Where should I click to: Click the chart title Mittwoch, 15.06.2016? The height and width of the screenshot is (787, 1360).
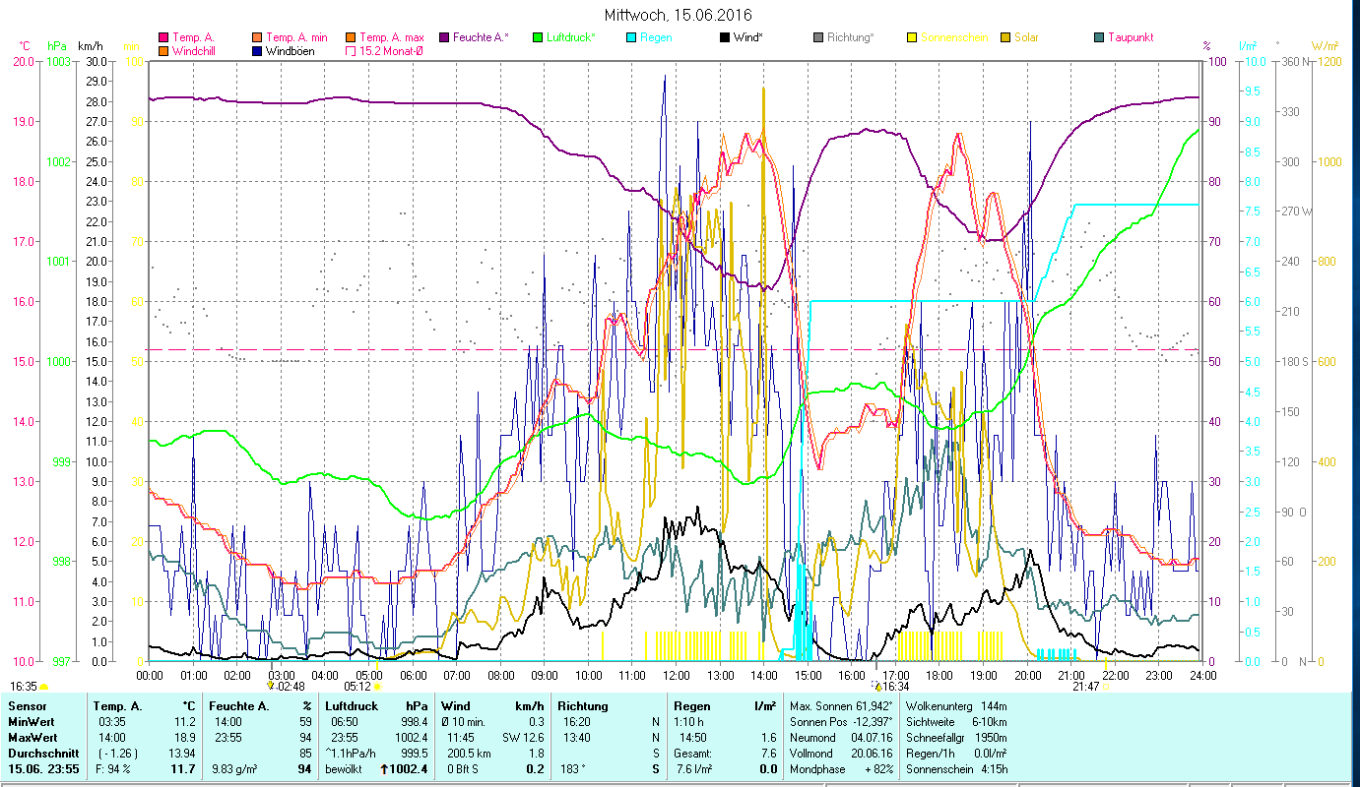pyautogui.click(x=679, y=15)
